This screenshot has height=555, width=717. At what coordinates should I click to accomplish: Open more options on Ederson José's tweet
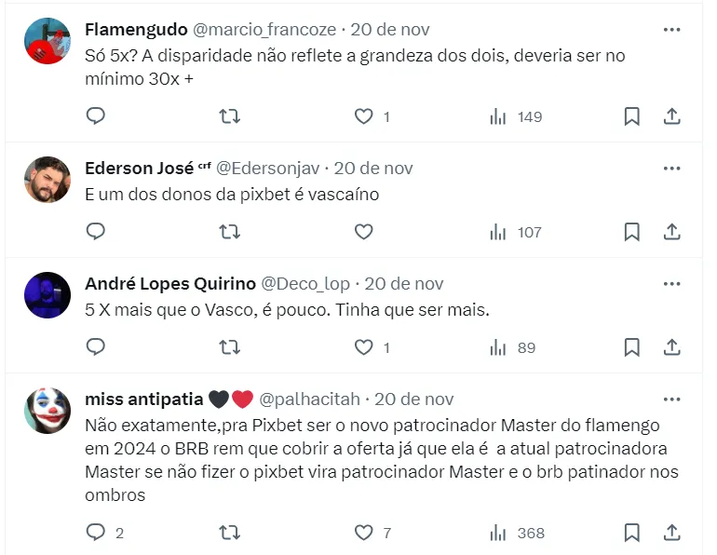coord(671,169)
